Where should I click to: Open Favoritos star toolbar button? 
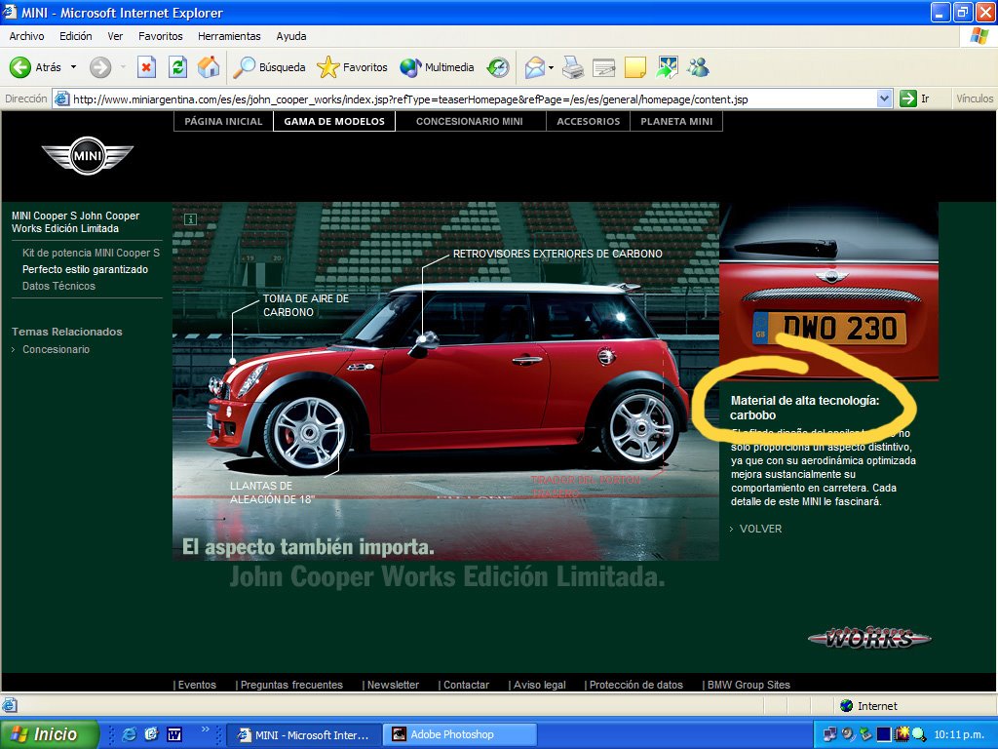tap(352, 67)
